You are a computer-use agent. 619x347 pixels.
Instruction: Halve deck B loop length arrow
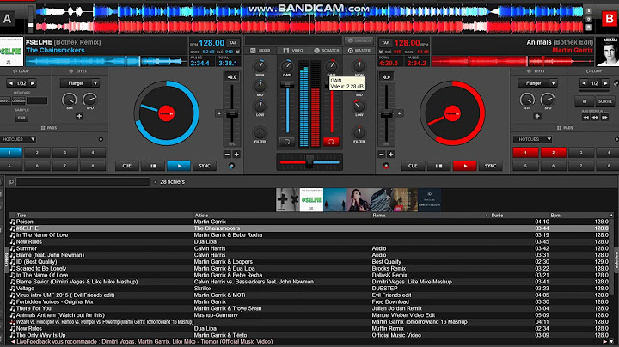click(x=584, y=83)
